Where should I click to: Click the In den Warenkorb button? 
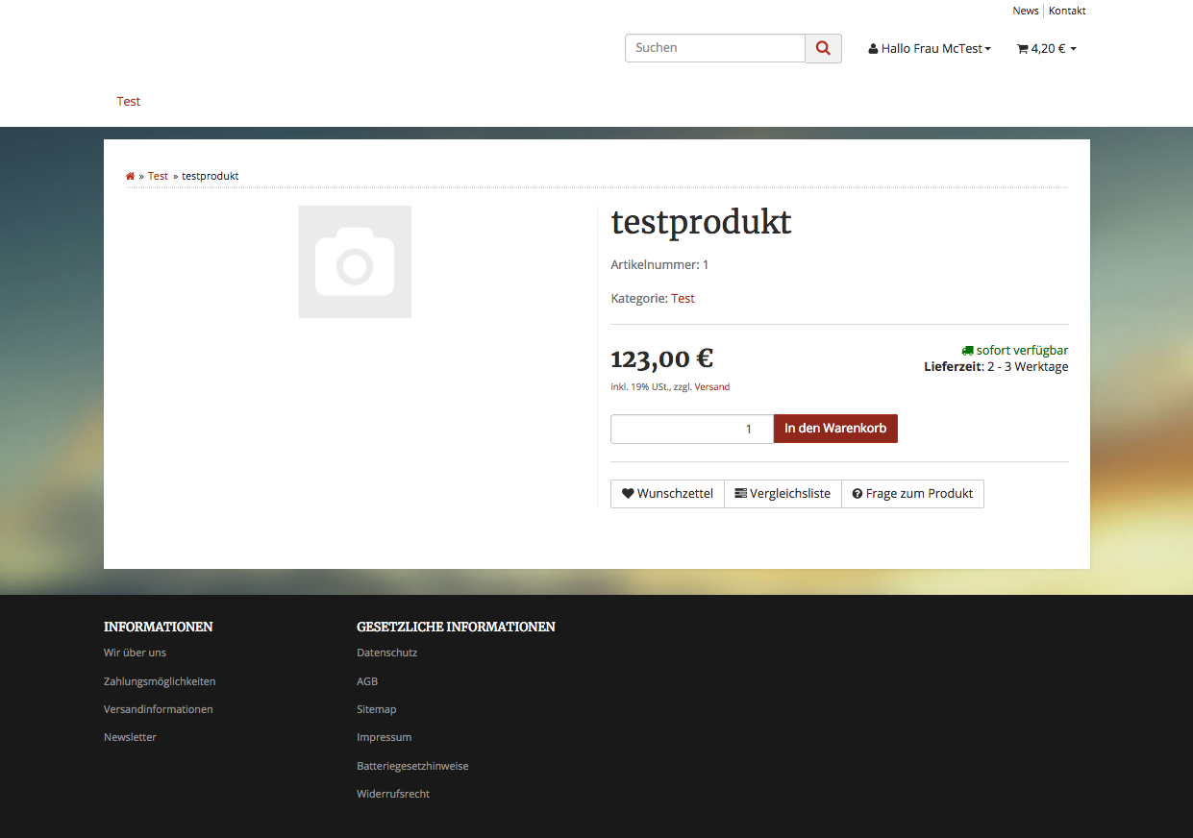835,429
